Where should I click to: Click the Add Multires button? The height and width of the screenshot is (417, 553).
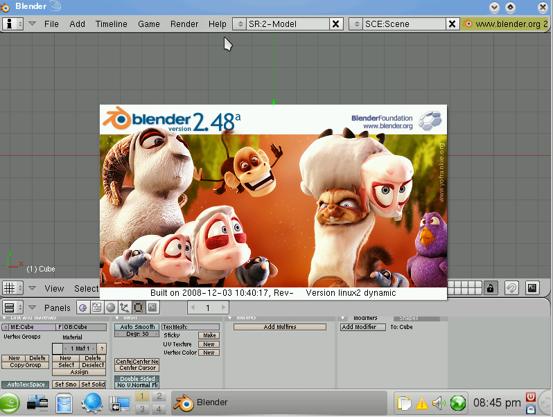(x=280, y=327)
